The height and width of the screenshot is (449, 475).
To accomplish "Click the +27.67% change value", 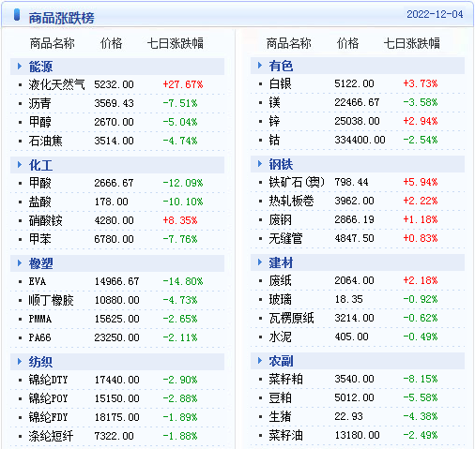I will click(x=183, y=84).
